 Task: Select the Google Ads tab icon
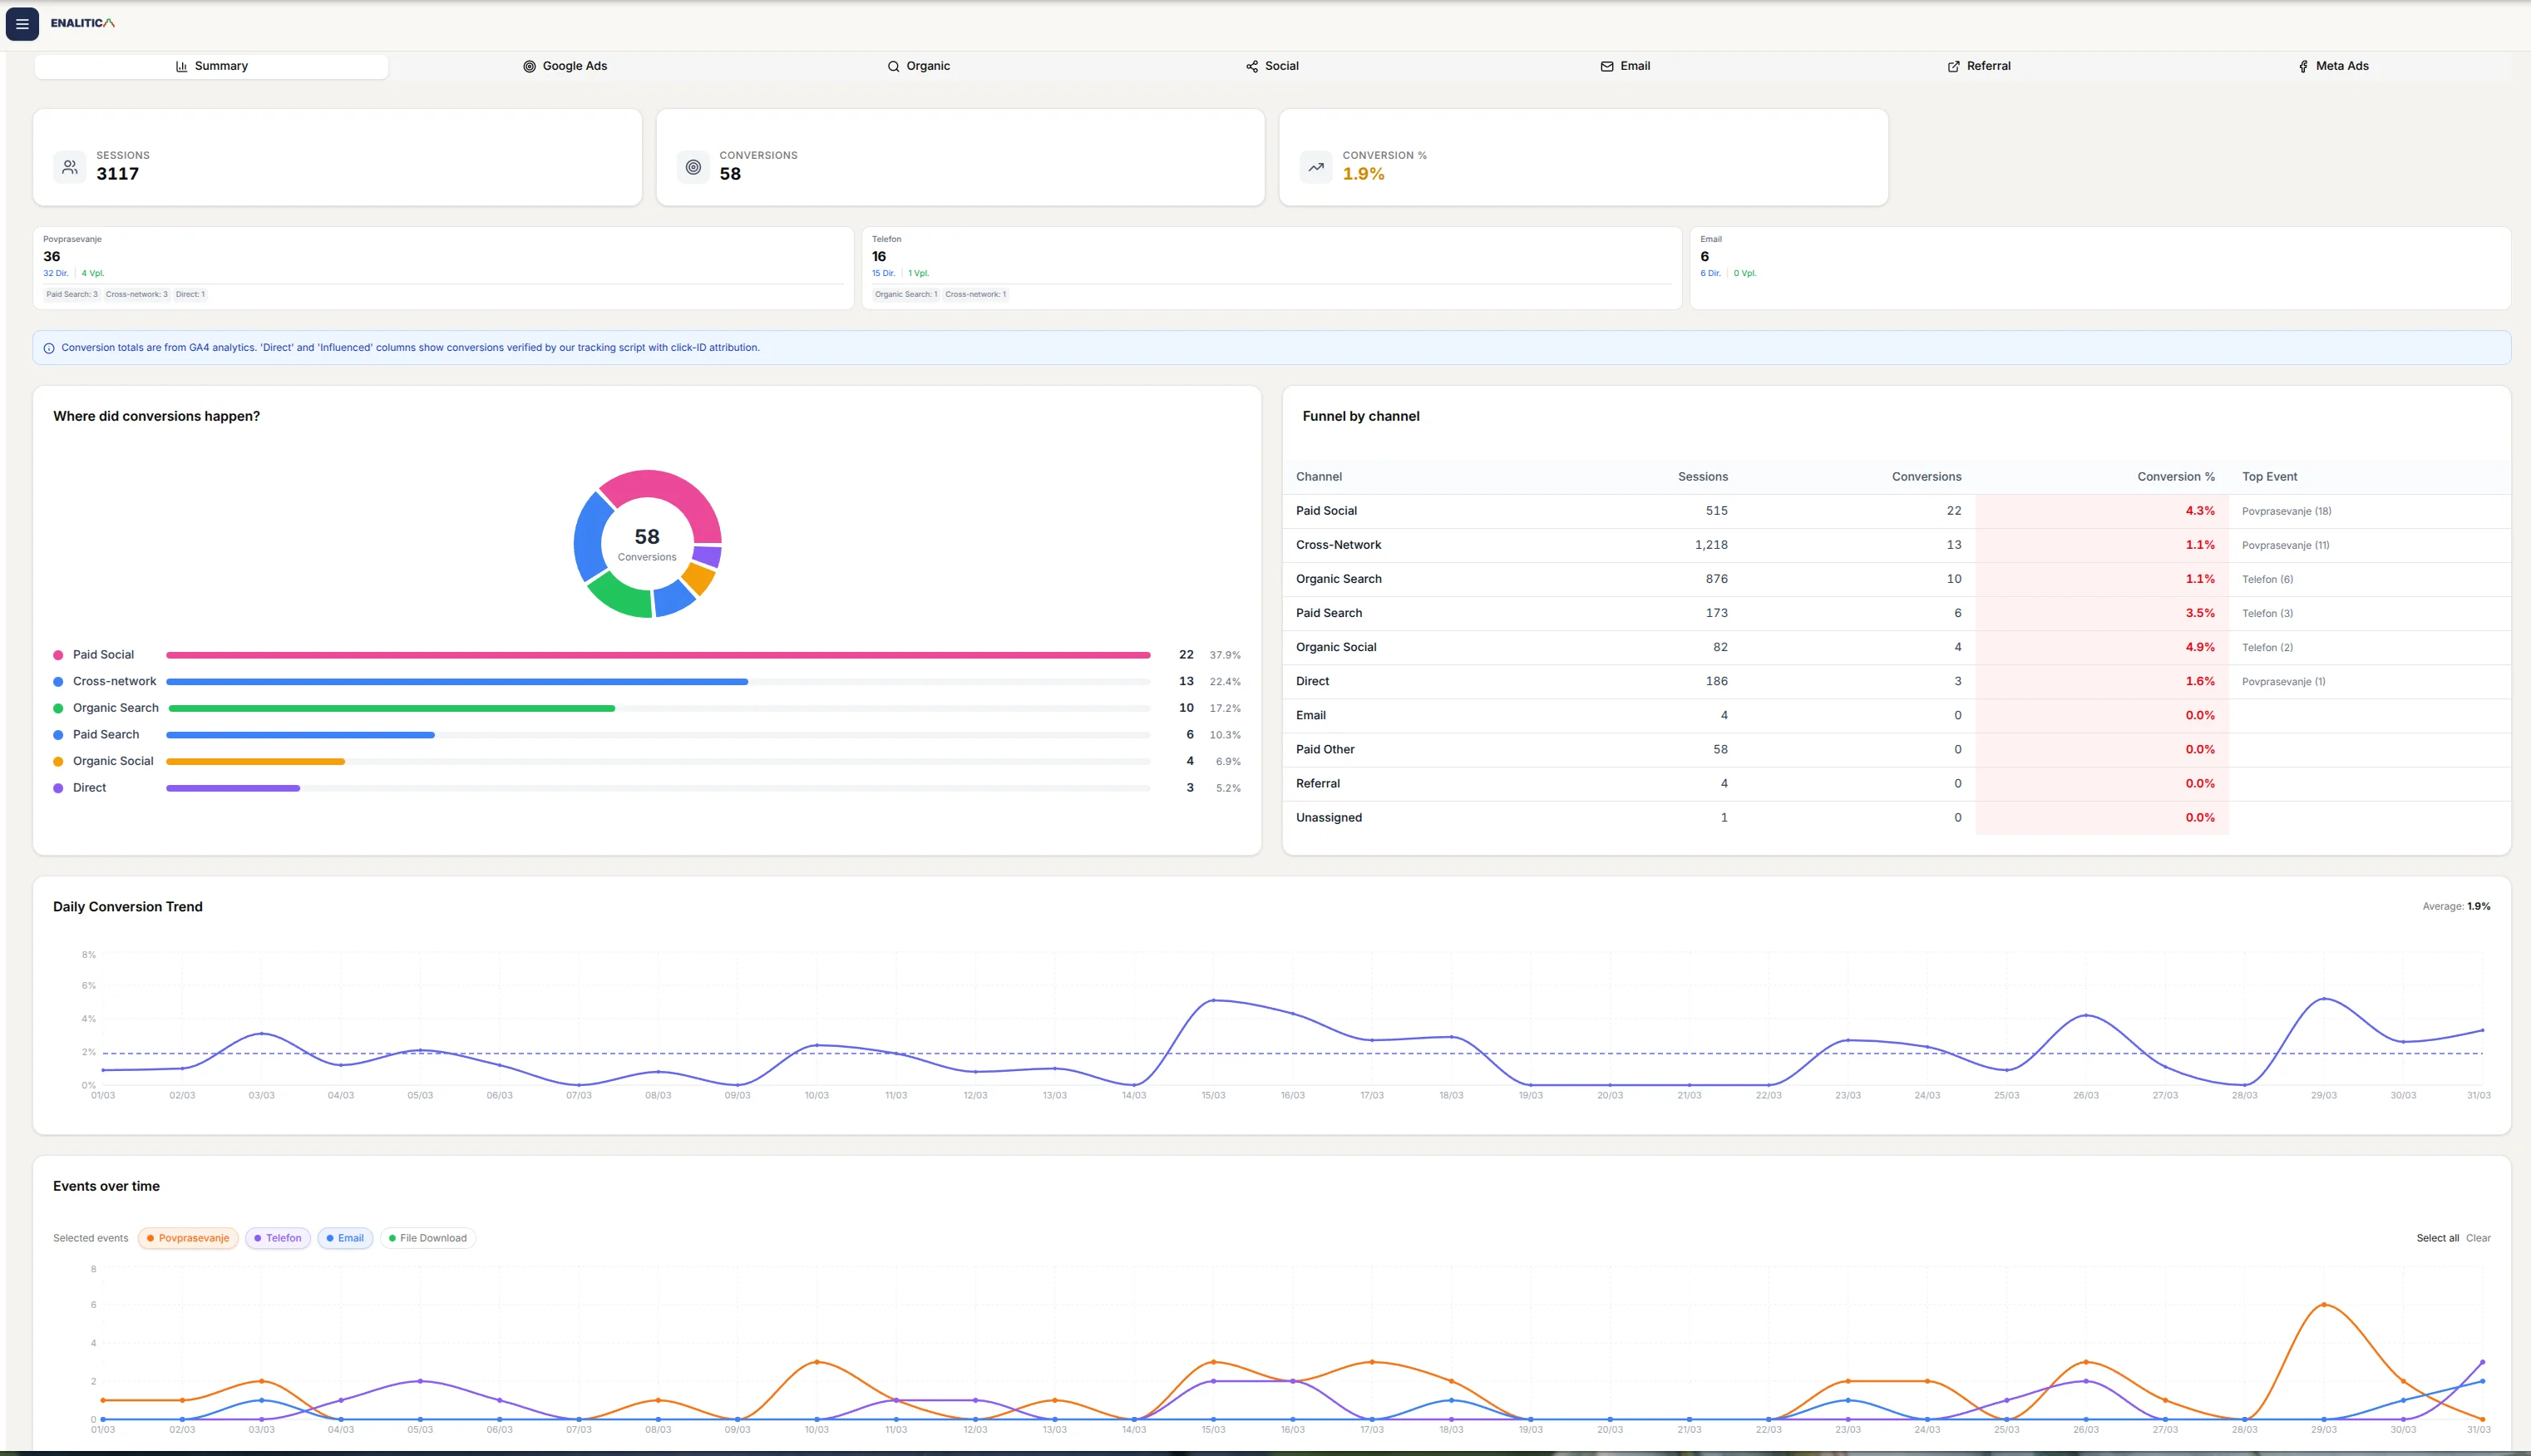529,65
